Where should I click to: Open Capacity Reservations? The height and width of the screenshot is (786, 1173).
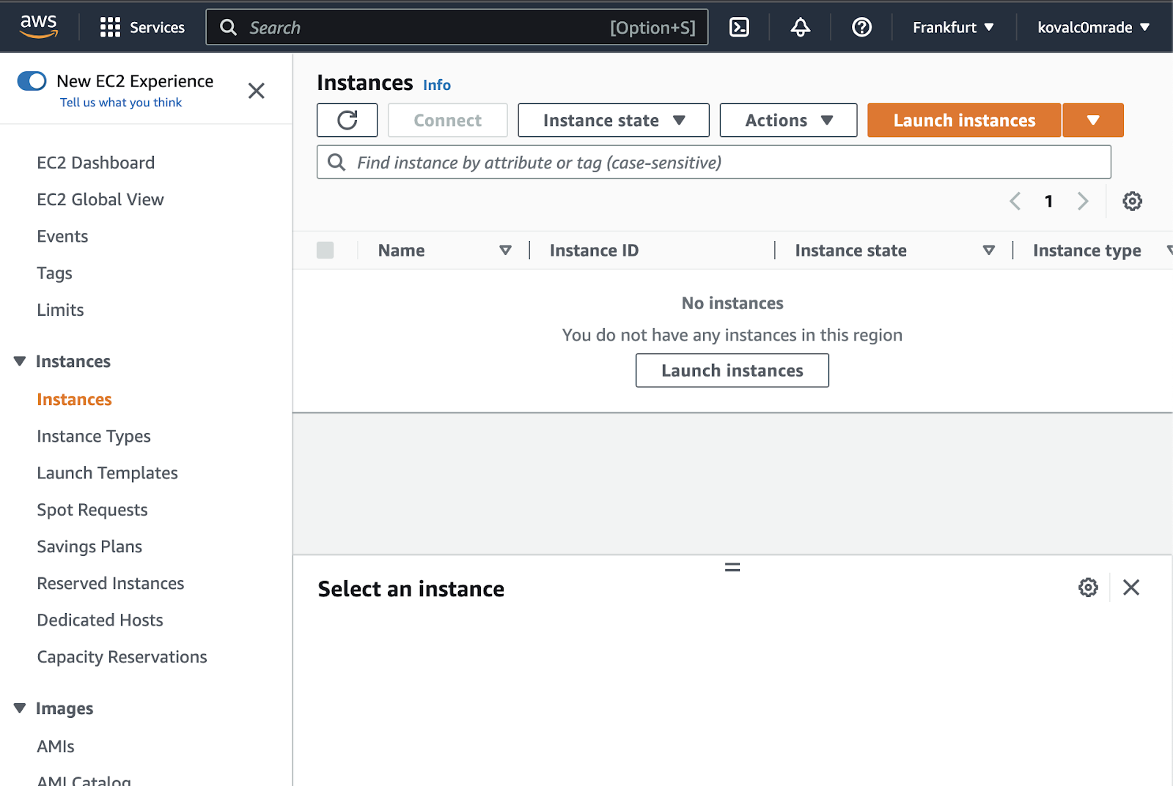[122, 657]
